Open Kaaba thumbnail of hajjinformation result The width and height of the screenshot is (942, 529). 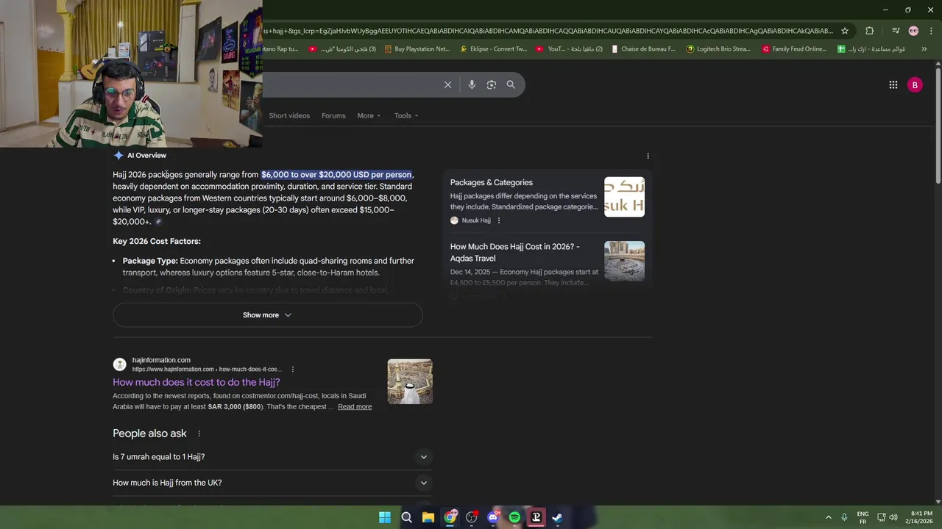click(410, 381)
